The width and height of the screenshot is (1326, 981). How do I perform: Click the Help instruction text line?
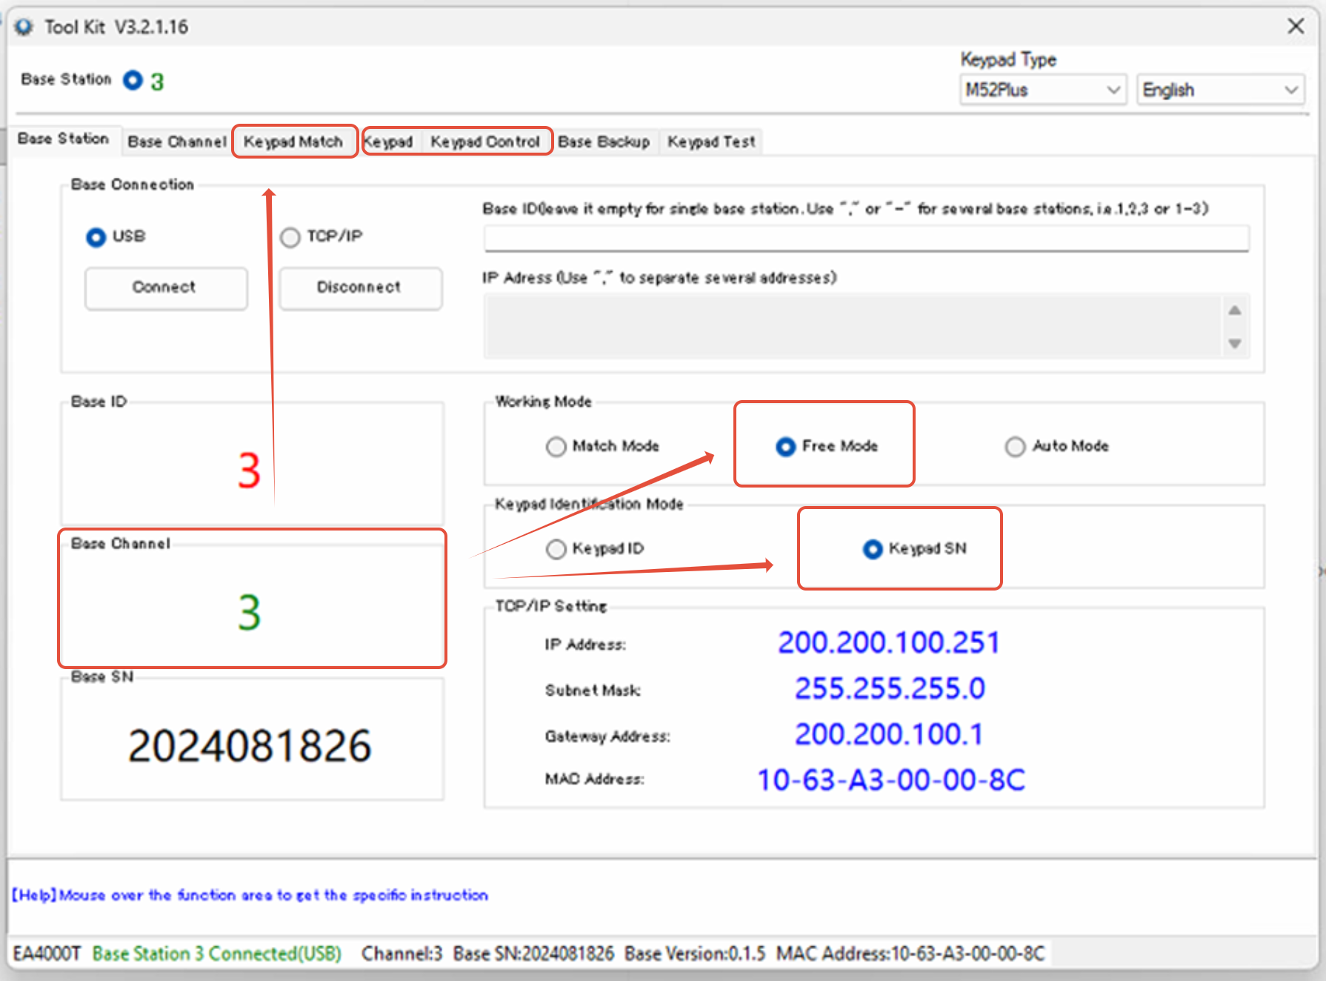(250, 895)
